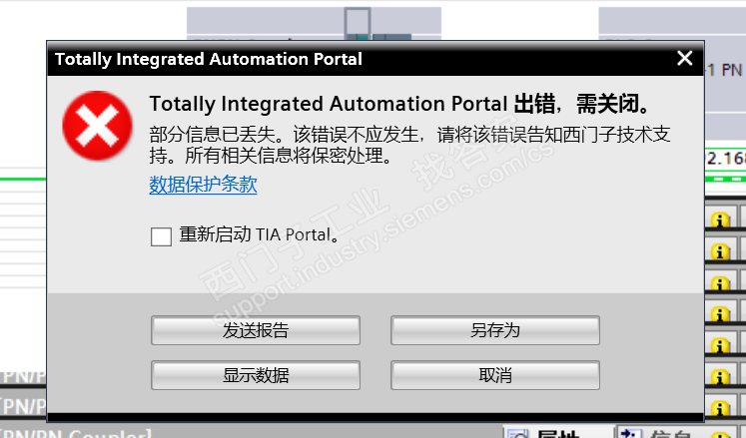Close the Totally Integrated Automation Portal dialog
Screen dimensions: 746x438
pyautogui.click(x=685, y=58)
